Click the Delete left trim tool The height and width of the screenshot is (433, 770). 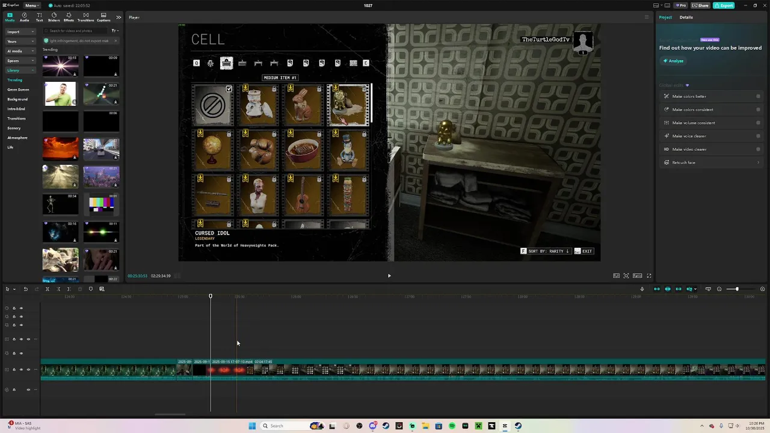58,289
